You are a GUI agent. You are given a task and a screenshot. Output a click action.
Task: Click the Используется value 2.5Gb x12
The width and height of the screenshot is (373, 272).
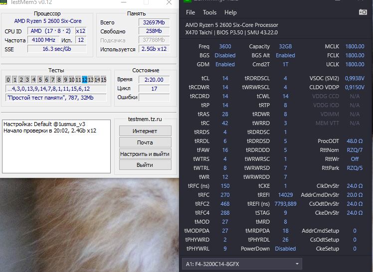click(154, 49)
